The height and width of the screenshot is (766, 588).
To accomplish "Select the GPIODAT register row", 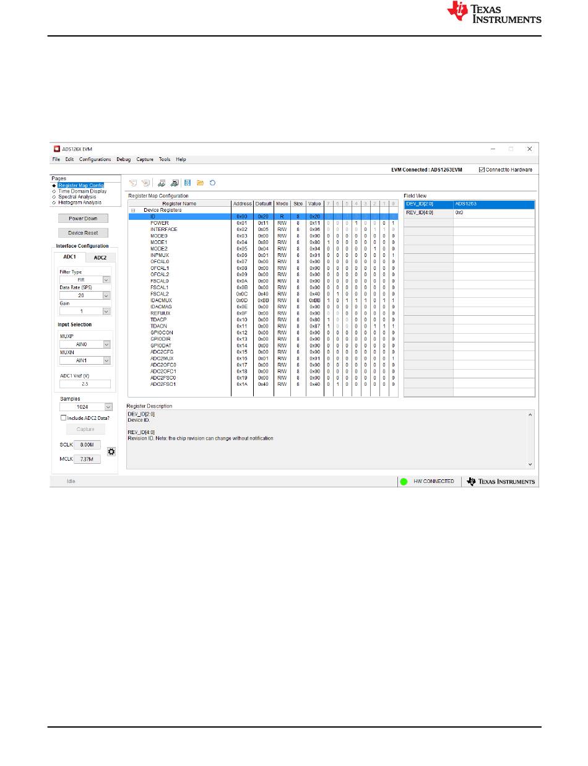I will click(x=262, y=346).
